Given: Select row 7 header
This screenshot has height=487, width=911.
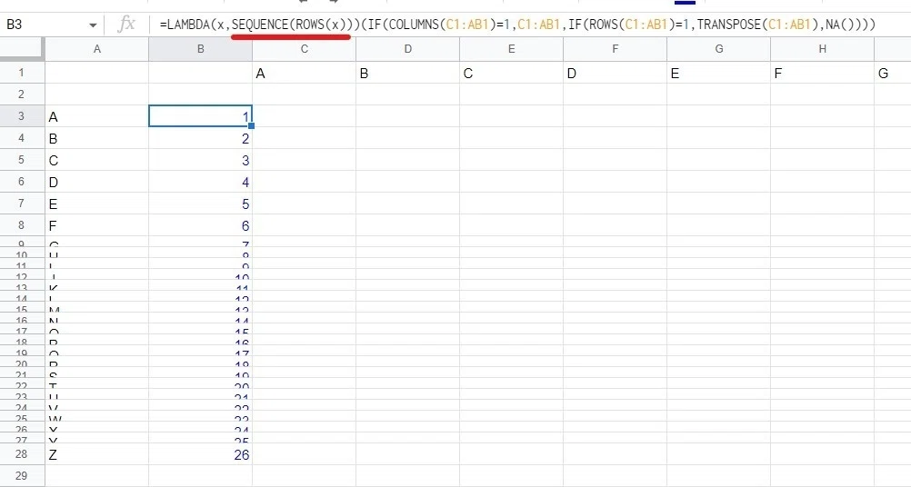Looking at the screenshot, I should click(22, 204).
